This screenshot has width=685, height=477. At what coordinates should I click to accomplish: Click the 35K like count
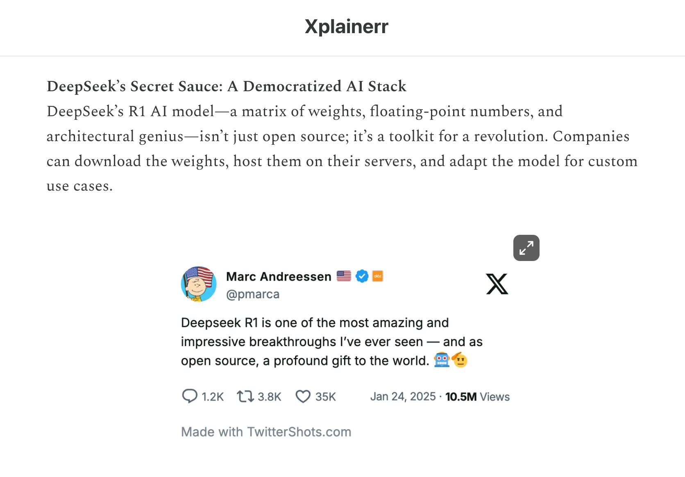click(x=325, y=396)
